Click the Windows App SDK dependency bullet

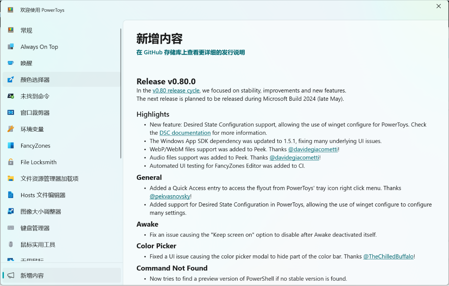266,141
